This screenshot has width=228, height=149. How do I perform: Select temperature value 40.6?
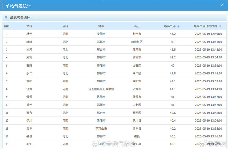[x=173, y=113]
